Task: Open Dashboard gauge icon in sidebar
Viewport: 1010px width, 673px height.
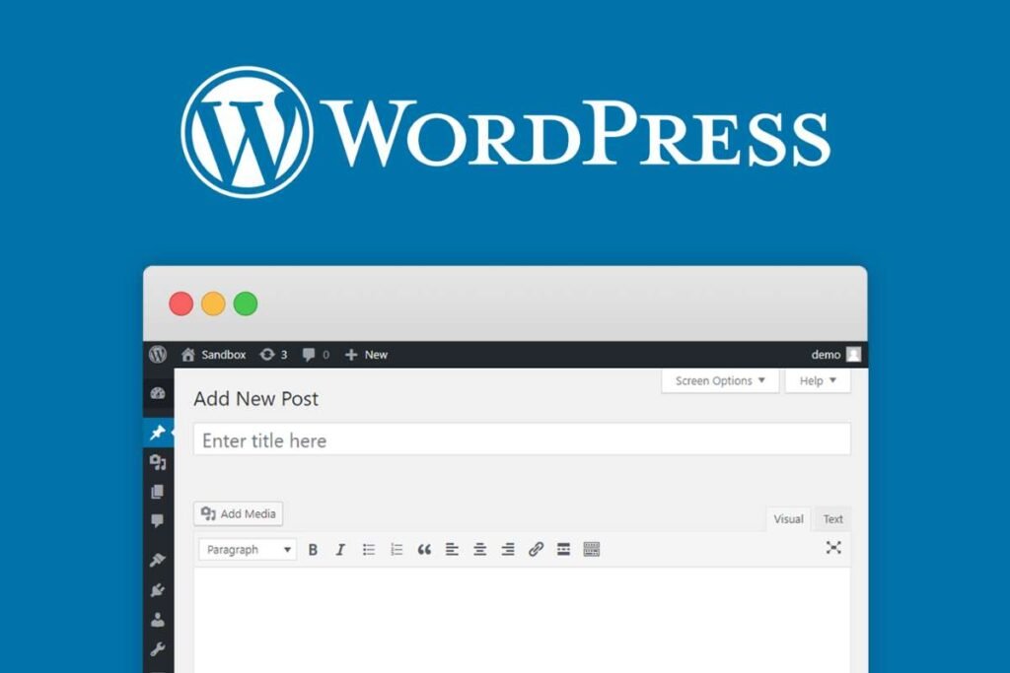Action: point(158,393)
